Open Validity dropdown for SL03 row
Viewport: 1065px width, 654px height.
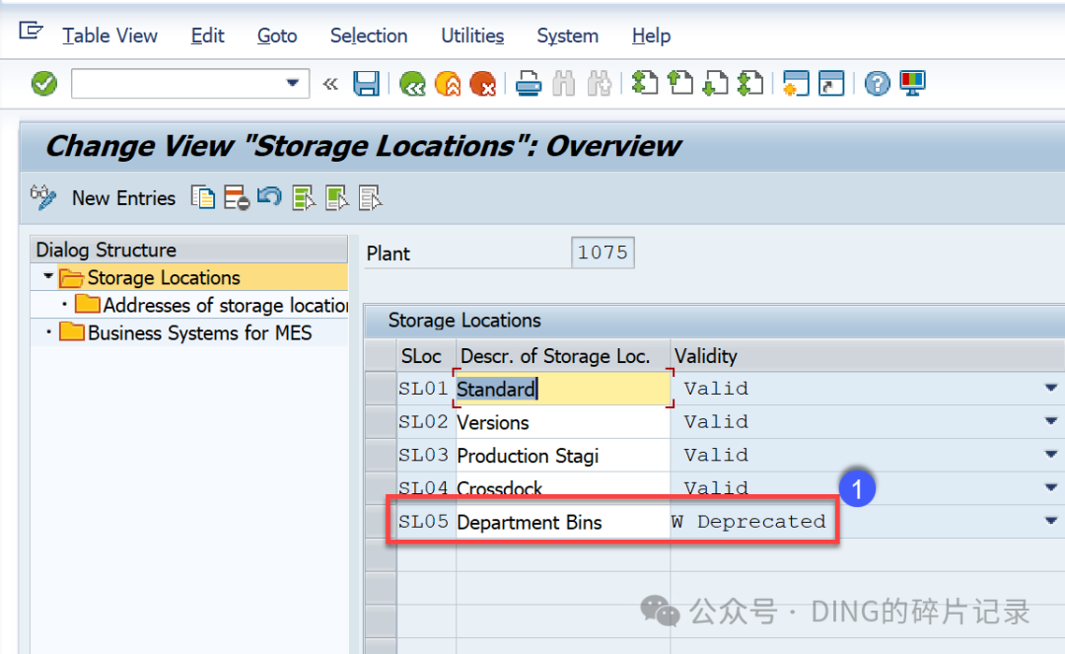[1051, 454]
